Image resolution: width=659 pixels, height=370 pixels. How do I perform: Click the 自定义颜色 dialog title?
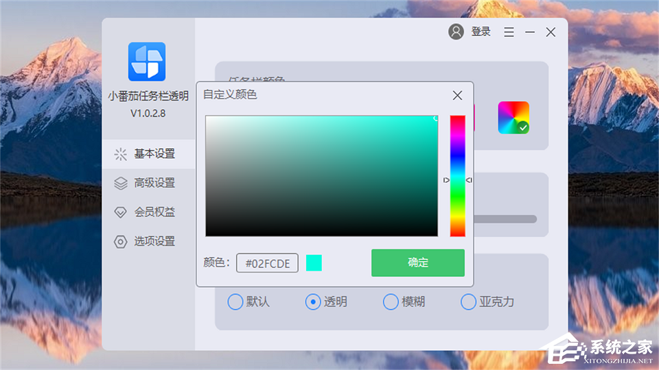click(x=230, y=95)
